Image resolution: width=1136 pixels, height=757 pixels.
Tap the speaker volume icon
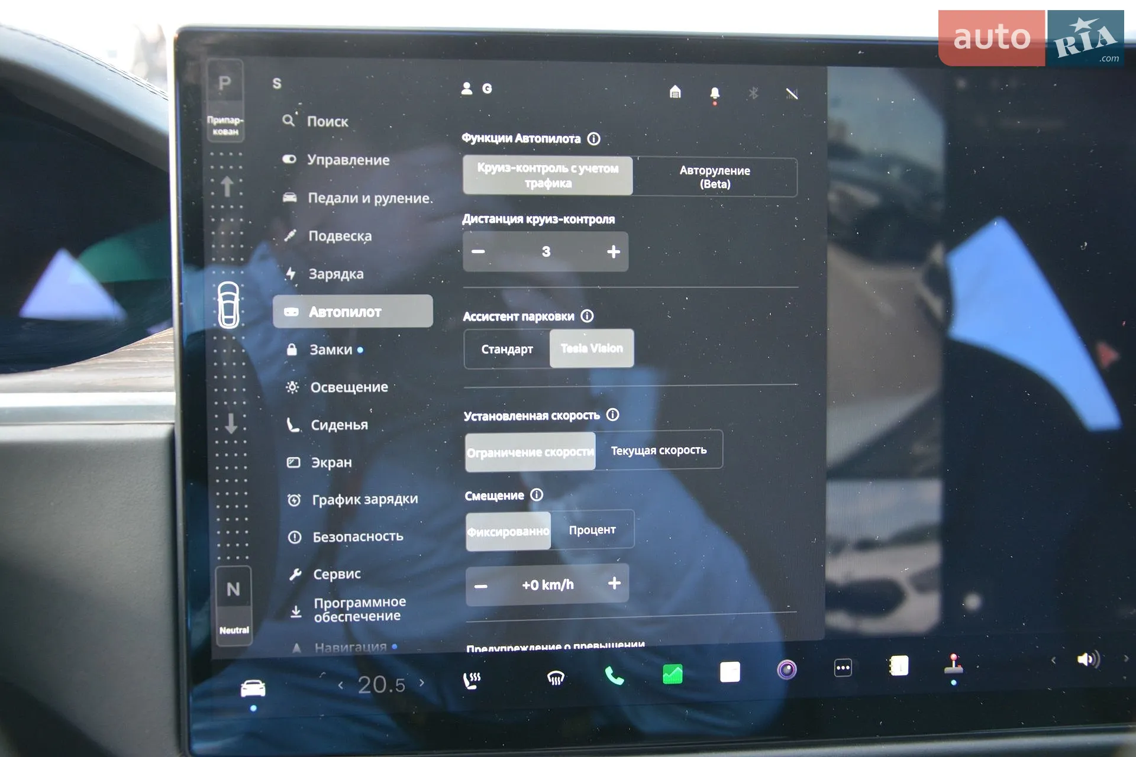point(1088,659)
